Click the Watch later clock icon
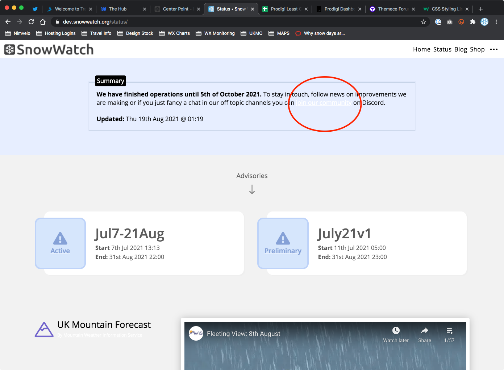Viewport: 504px width, 370px height. [x=396, y=331]
